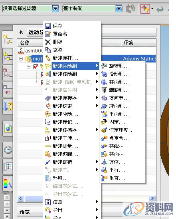Click the New Interference (新建干涉) icon

tap(48, 138)
